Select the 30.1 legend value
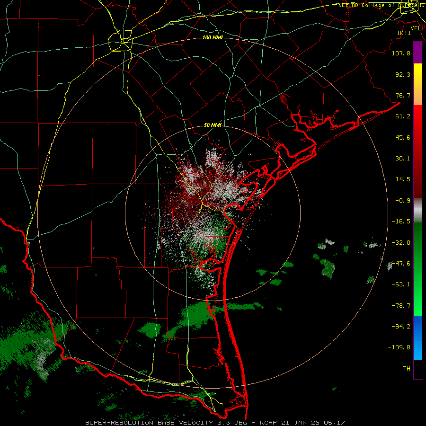The width and height of the screenshot is (426, 426). pos(403,159)
